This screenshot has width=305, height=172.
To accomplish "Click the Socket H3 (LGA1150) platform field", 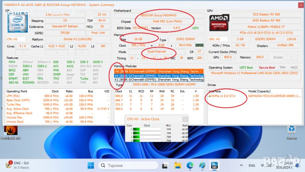I will tap(78, 39).
